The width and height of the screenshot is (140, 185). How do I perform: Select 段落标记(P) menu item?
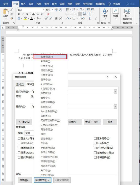coord(50,57)
